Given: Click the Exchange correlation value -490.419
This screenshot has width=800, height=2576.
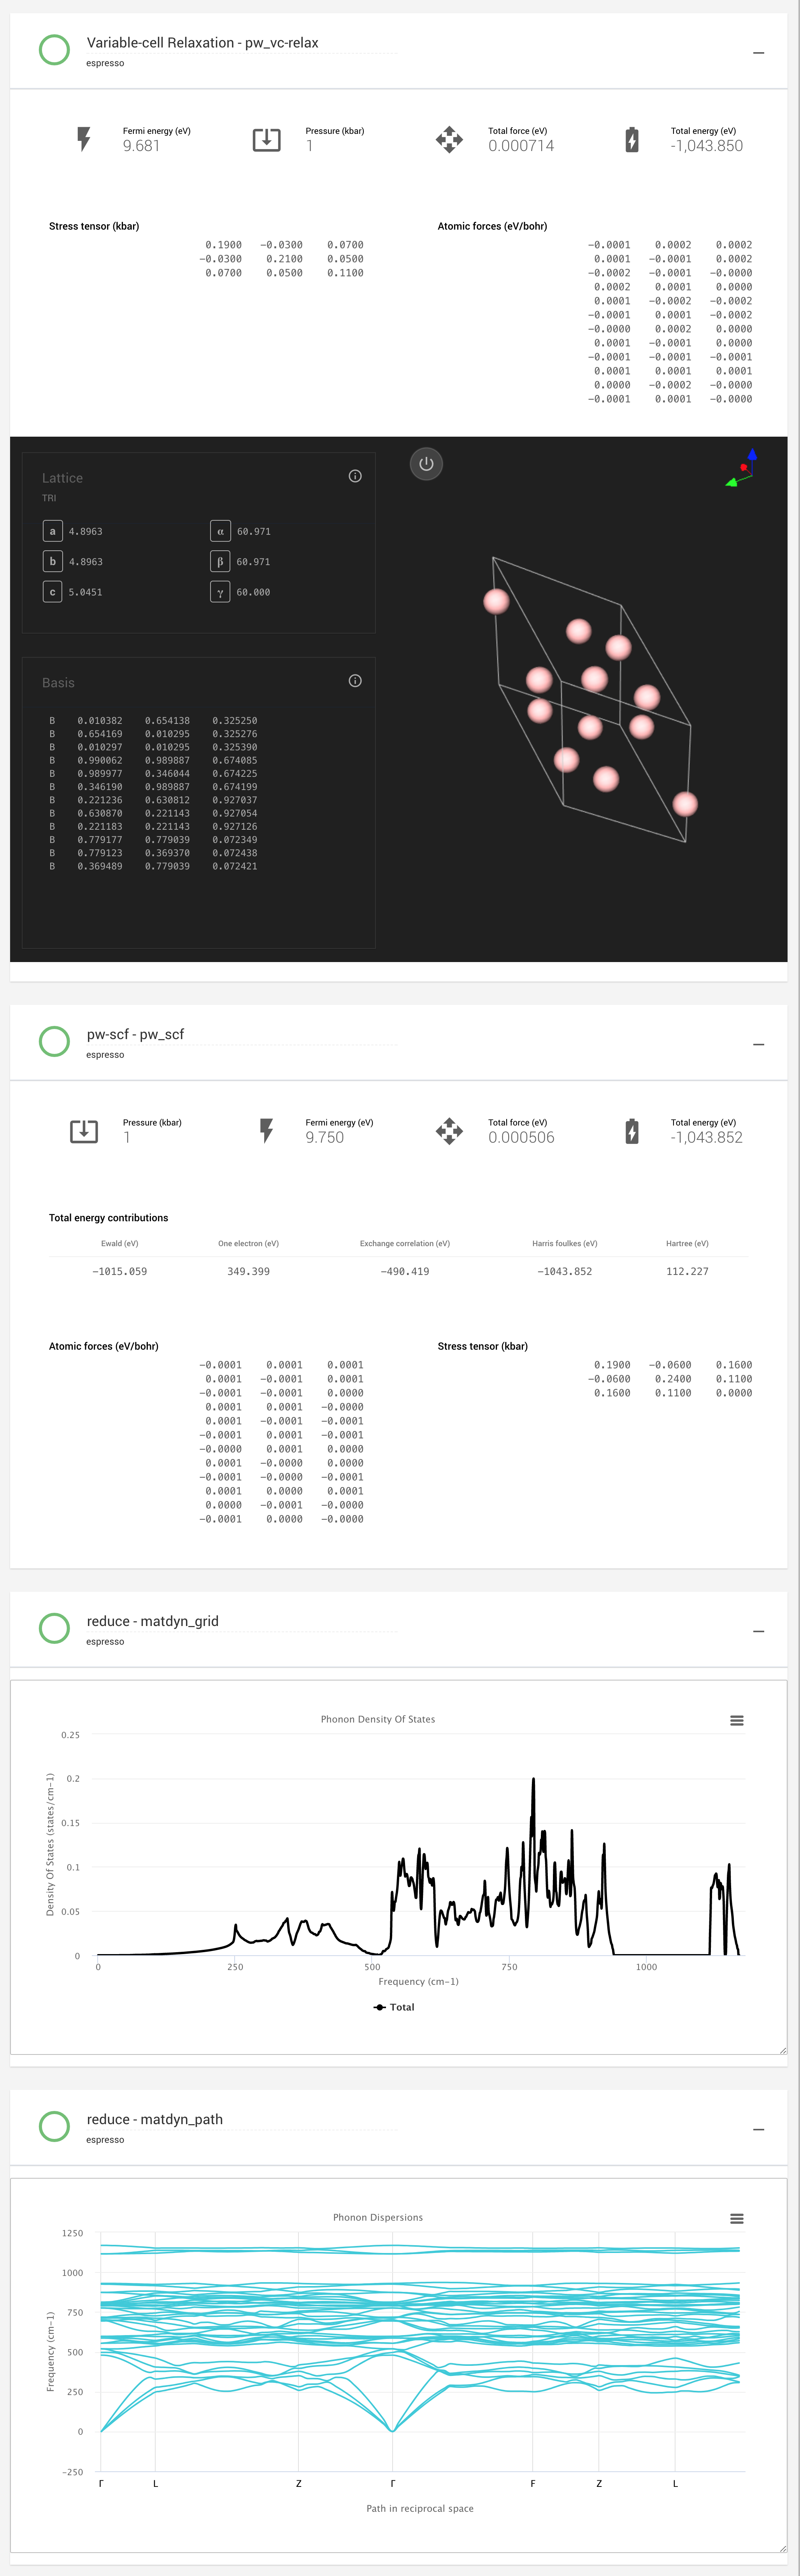Looking at the screenshot, I should click(x=405, y=1272).
